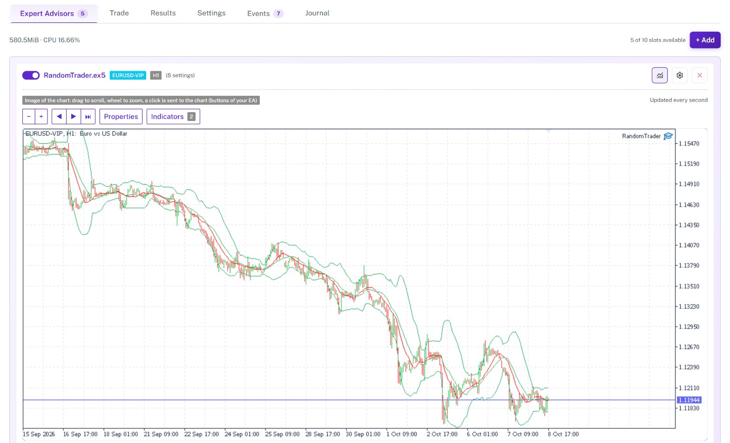Click the 25 Sep 09:00 time label
Image resolution: width=730 pixels, height=443 pixels.
tap(282, 434)
